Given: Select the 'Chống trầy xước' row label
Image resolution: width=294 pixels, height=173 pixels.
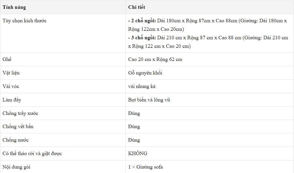Looking at the screenshot, I should (20, 113).
